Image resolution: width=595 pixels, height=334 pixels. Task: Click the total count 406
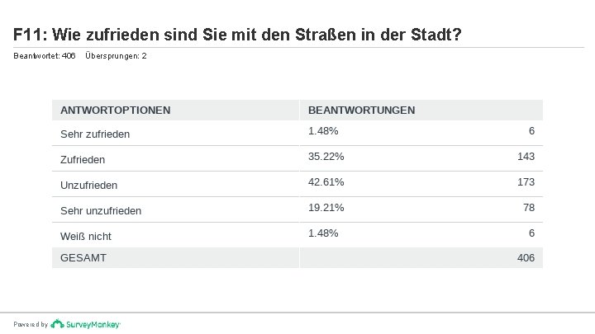[526, 258]
